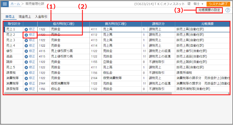Click 修正 for 消費税等 row crediting 2164
This screenshot has width=233, height=125.
click(x=30, y=78)
